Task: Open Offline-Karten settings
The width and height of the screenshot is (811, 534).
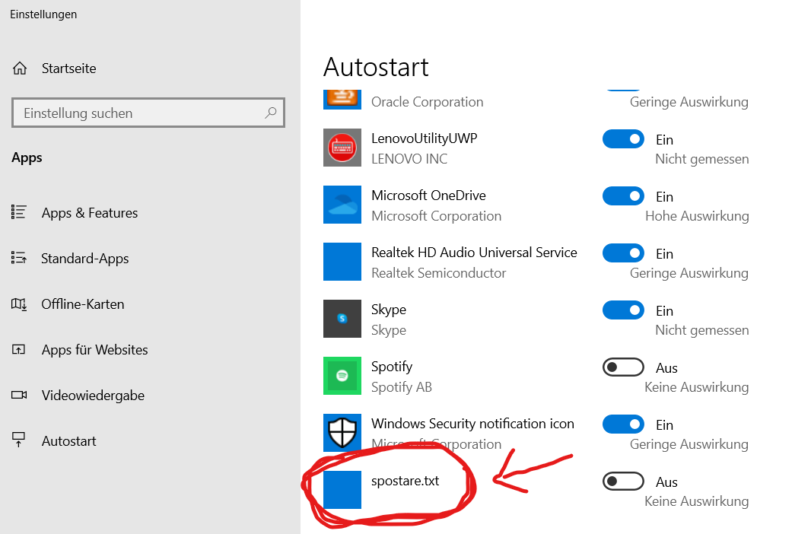Action: point(83,304)
